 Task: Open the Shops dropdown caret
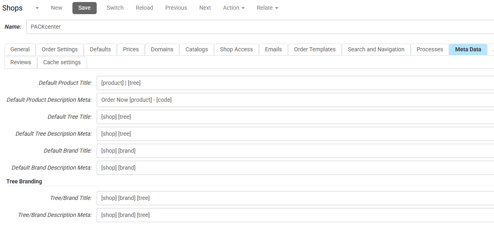(x=37, y=8)
